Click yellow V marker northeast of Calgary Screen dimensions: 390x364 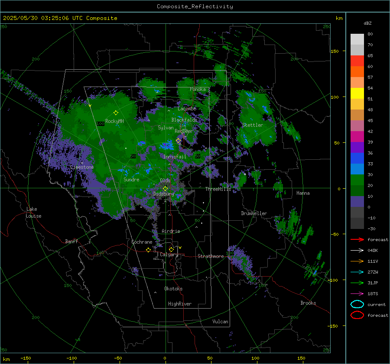coord(180,248)
